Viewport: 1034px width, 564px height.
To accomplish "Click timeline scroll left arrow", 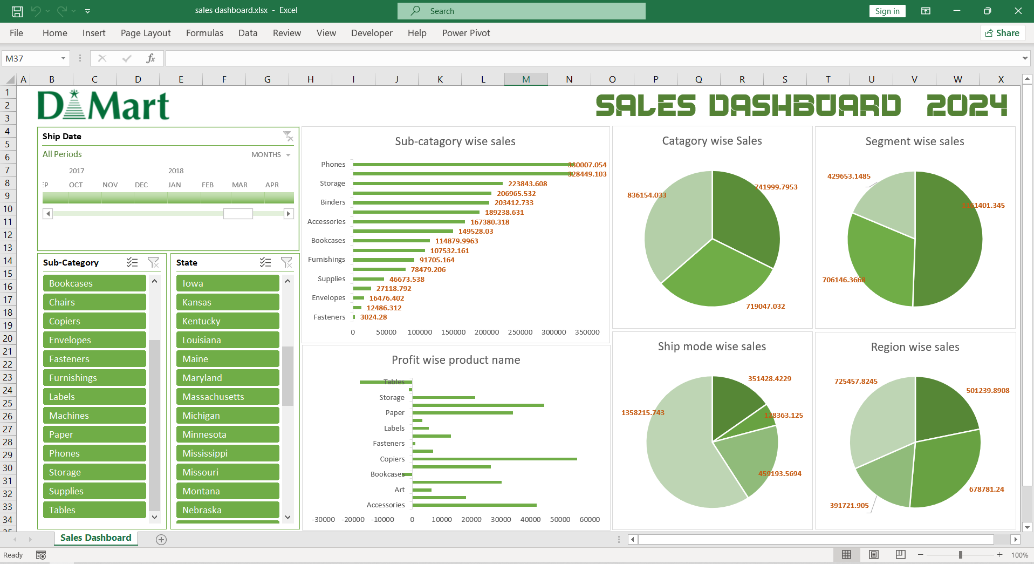I will [x=48, y=214].
